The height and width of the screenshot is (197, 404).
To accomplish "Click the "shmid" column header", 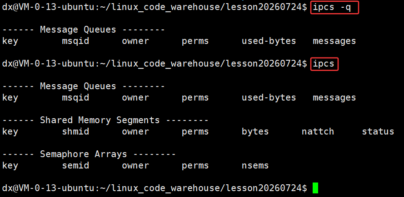I will (x=75, y=131).
